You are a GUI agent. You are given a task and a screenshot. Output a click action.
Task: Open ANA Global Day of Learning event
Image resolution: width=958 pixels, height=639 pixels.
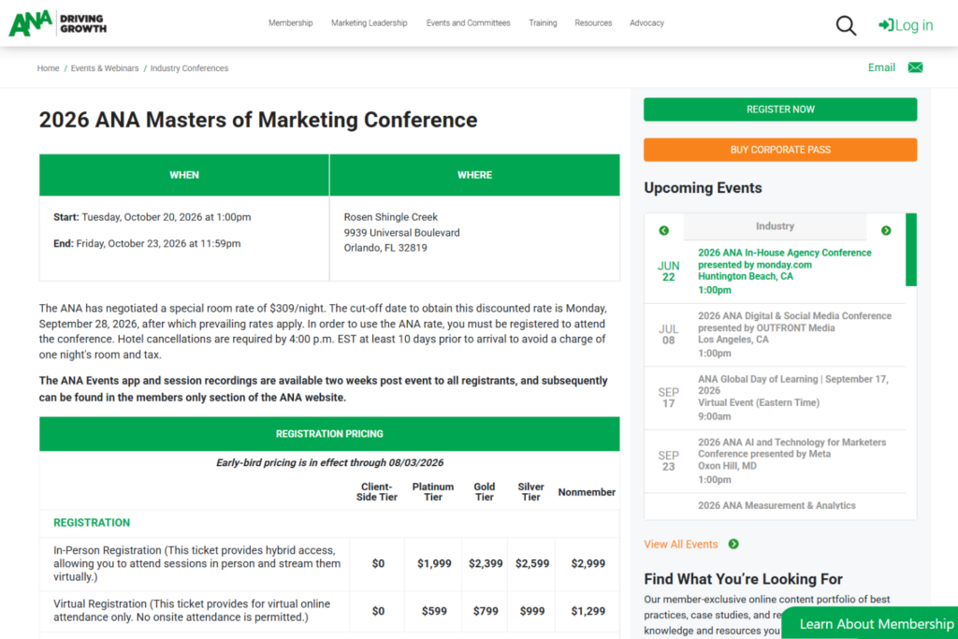[x=793, y=390]
